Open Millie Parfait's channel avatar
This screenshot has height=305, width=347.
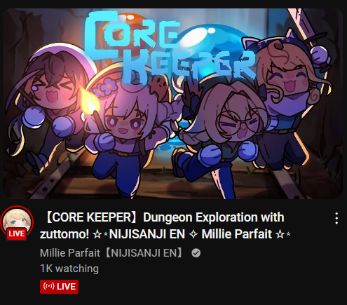(x=17, y=222)
